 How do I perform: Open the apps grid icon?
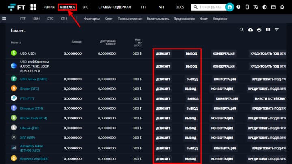[33, 7]
